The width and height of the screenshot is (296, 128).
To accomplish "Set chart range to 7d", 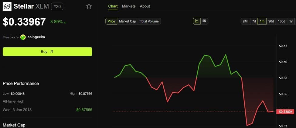I will (254, 21).
